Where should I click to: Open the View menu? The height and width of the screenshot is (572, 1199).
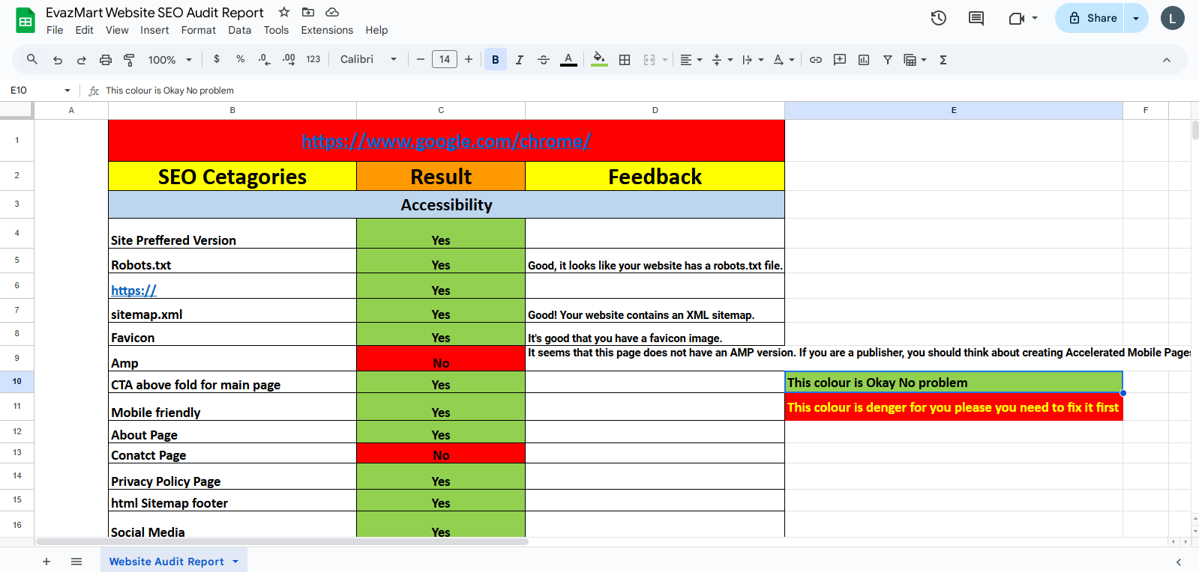tap(117, 30)
